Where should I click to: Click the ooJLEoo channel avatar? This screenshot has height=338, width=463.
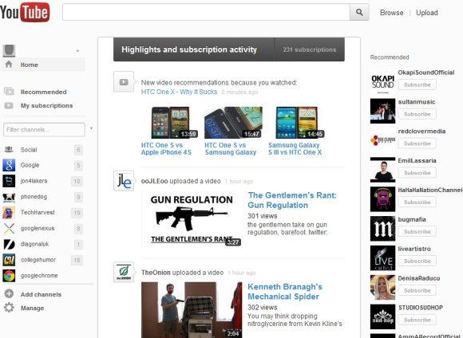pos(124,181)
